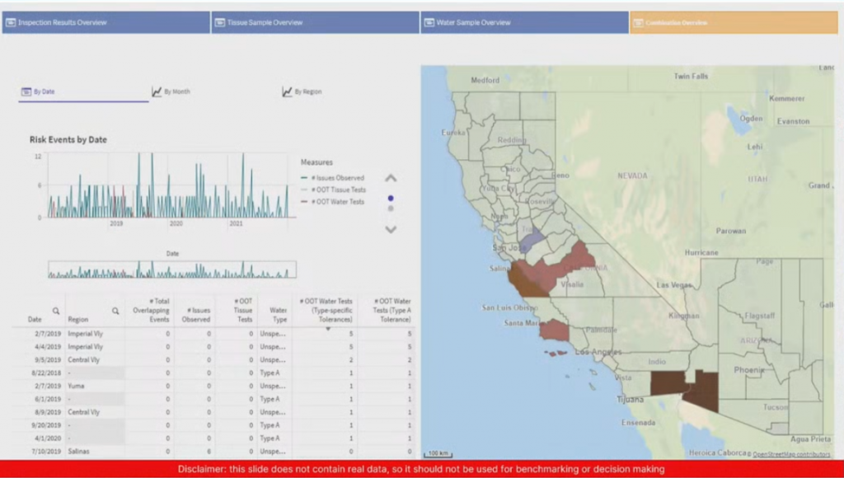Click the Water Sample Overview sheet icon
The width and height of the screenshot is (844, 478).
(429, 22)
